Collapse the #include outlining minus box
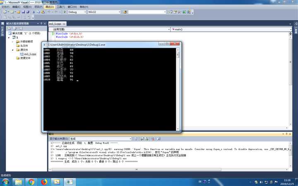This screenshot has width=298, height=186. point(55,33)
